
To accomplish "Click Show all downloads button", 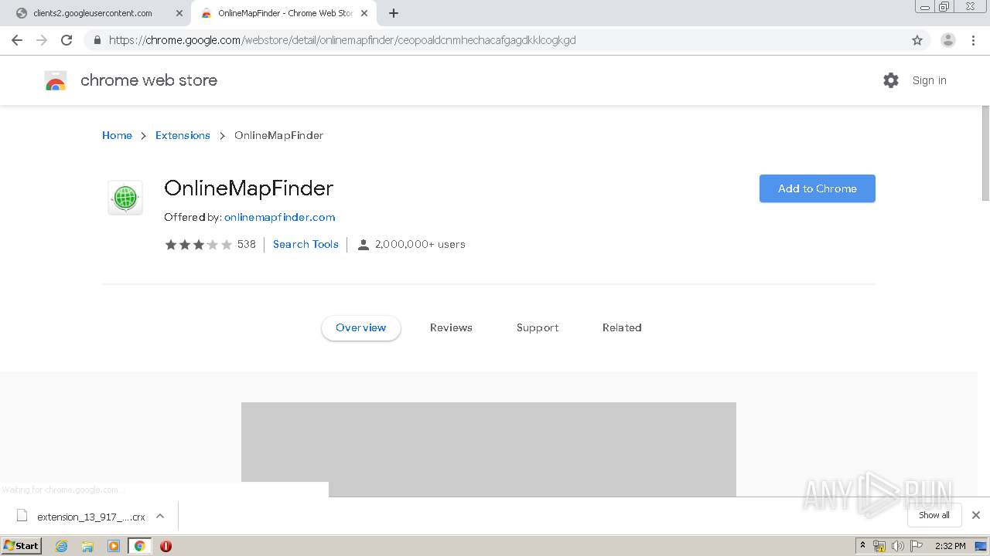I will pos(934,515).
